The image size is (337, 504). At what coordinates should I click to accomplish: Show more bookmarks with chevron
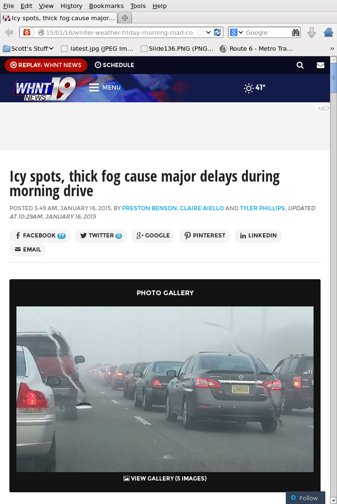(332, 48)
